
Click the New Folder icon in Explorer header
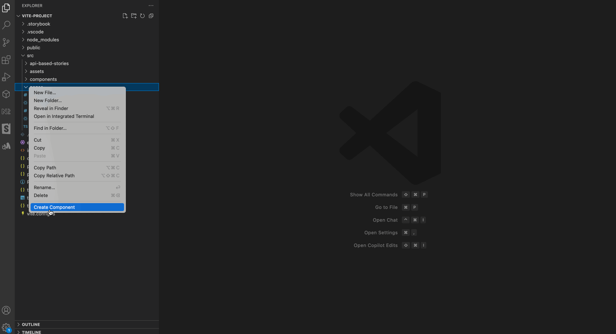tap(134, 16)
